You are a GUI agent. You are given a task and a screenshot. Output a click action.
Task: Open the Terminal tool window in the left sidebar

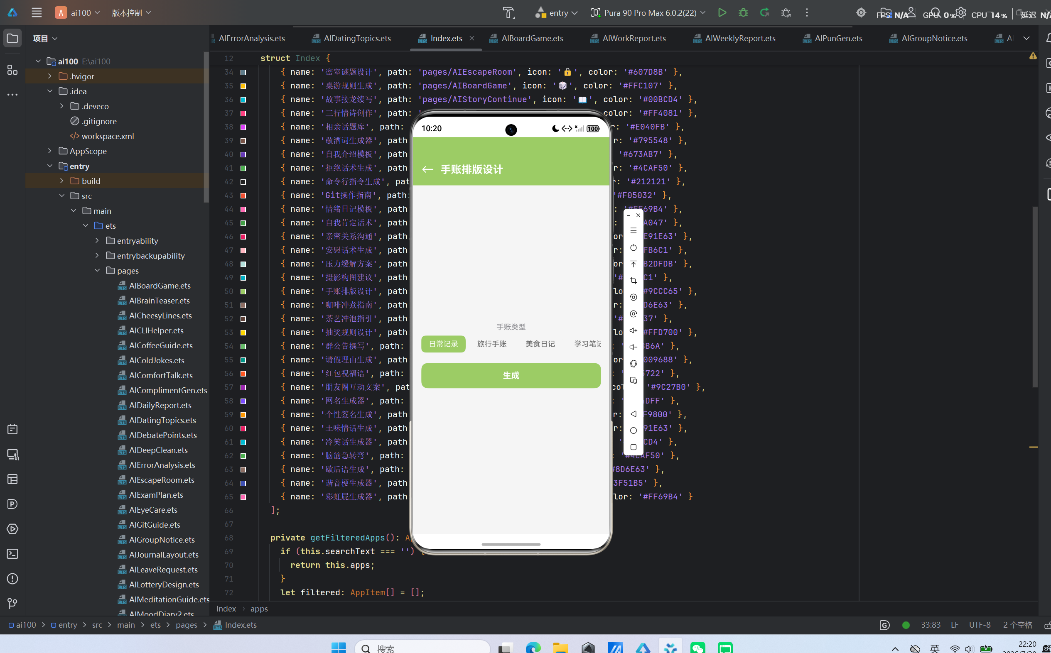(12, 554)
